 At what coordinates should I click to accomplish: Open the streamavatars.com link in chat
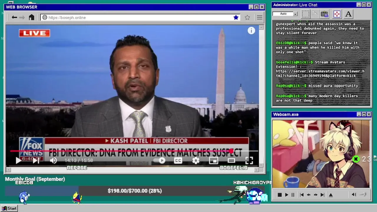pos(320,73)
